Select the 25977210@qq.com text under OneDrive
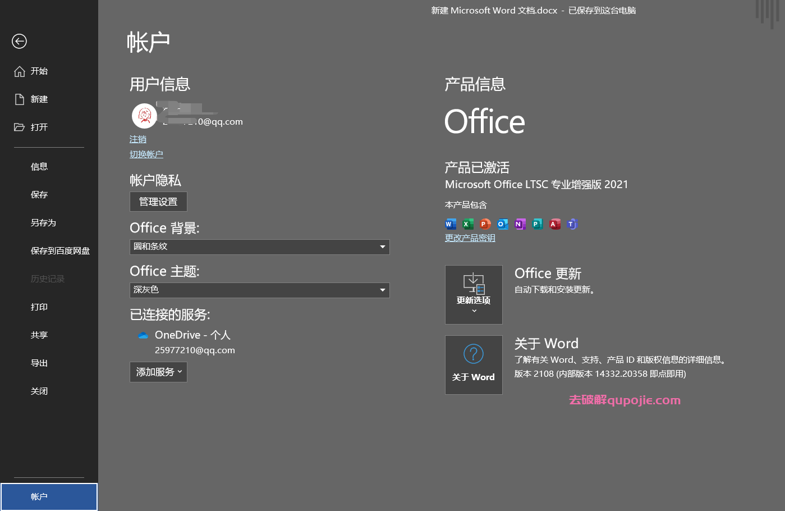 (x=195, y=350)
